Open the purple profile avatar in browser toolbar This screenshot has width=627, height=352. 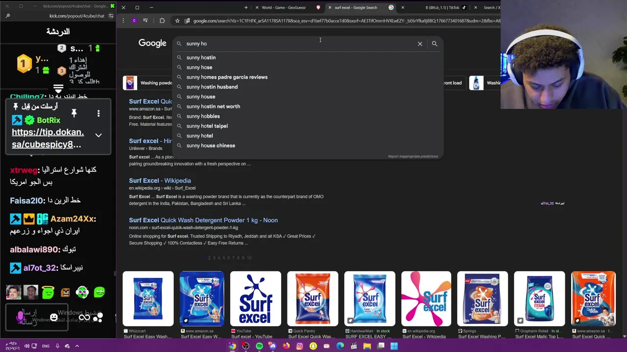134,21
